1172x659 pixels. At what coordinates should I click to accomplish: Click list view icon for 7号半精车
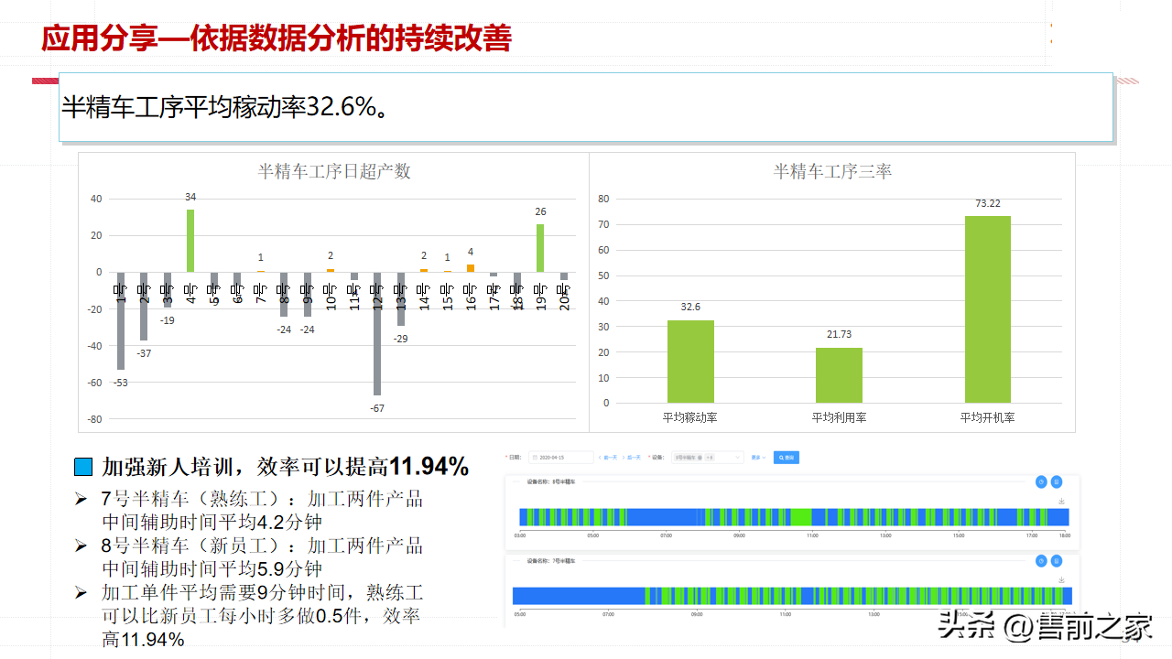coord(1057,561)
